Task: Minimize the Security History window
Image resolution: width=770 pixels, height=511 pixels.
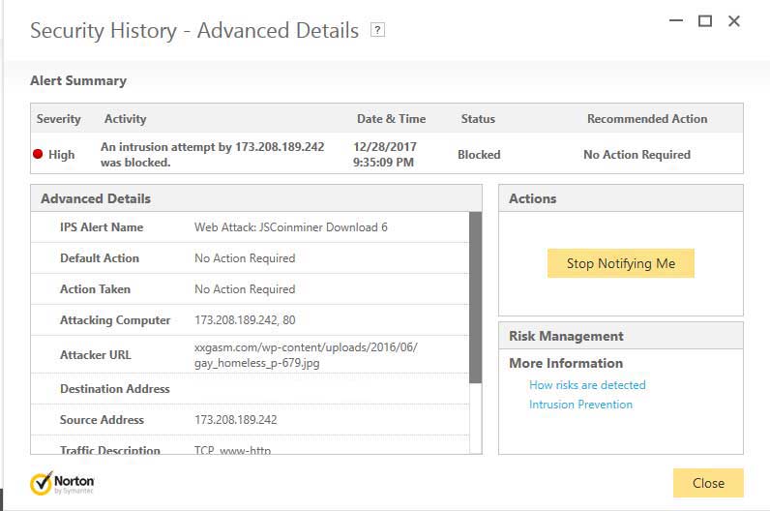Action: [676, 20]
